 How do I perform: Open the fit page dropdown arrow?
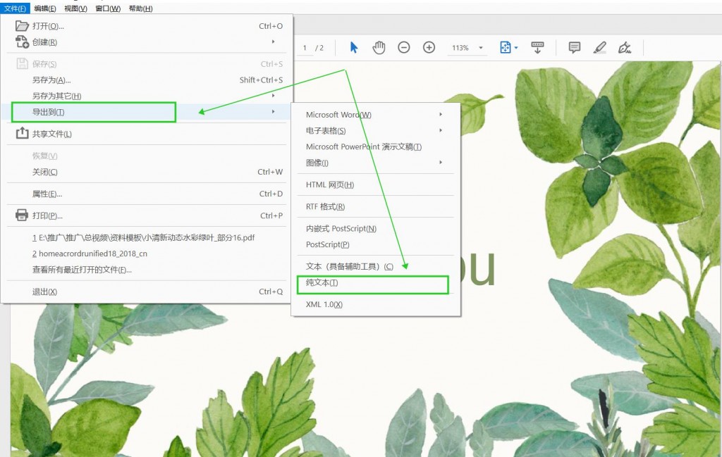pos(516,48)
